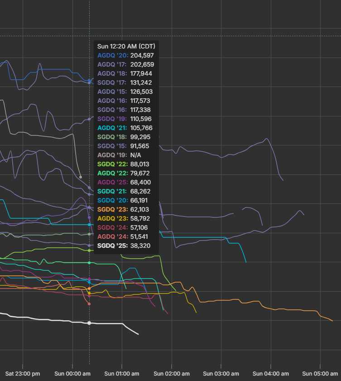Screen dimensions: 341x381
Task: Click the pale green SGDQ '18 data point
Action: click(89, 234)
